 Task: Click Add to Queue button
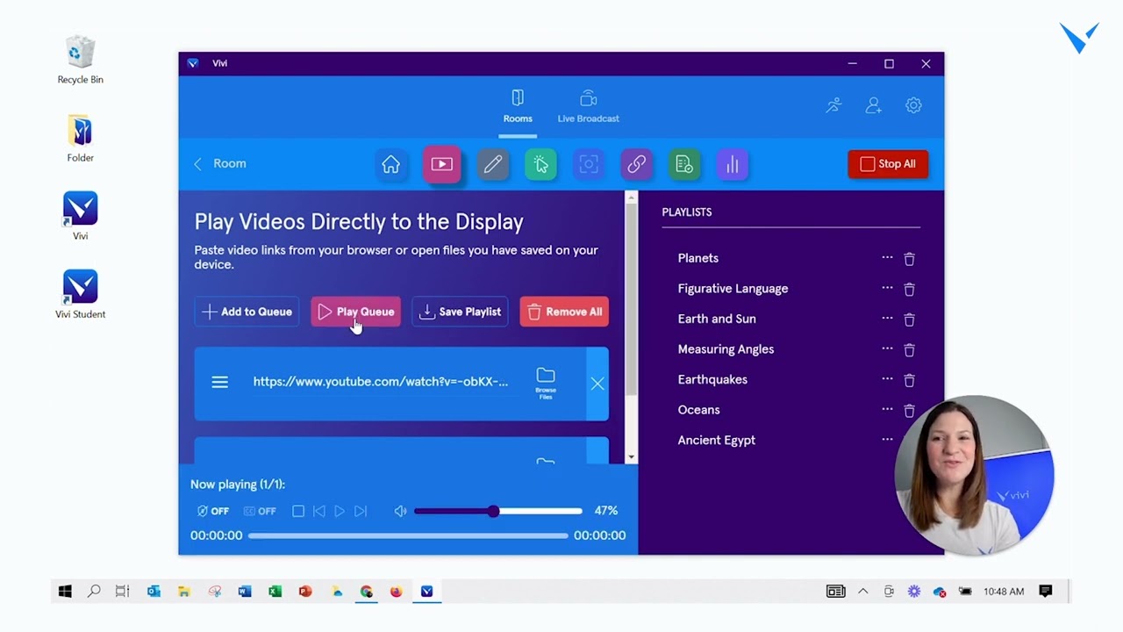click(247, 312)
